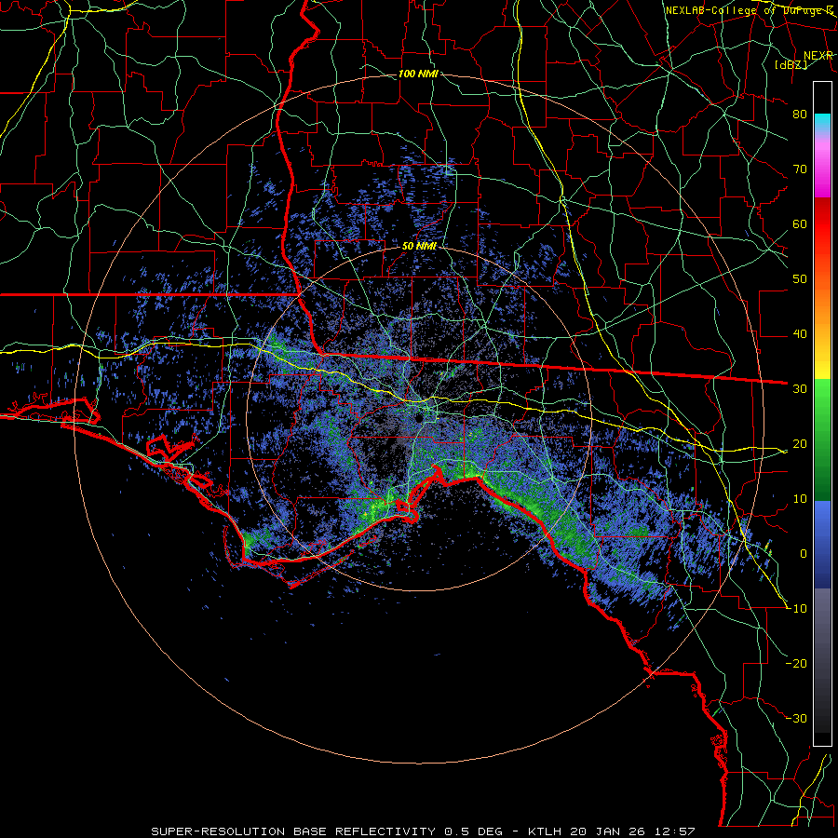Image resolution: width=838 pixels, height=838 pixels.
Task: Click the KTLH 20 JAN 26 12:57 timestamp
Action: [612, 831]
